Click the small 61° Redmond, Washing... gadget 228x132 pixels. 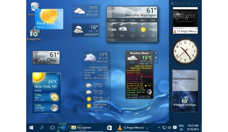click(x=46, y=58)
